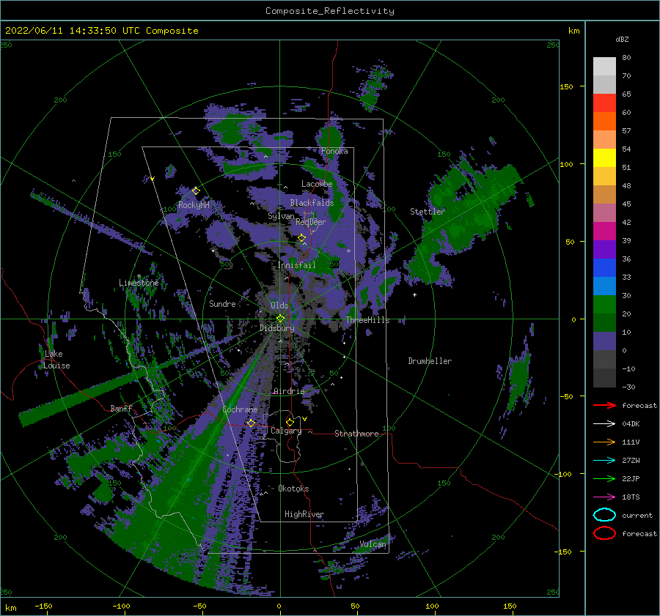
Task: Click the red forecast arrow legend icon
Action: [604, 405]
